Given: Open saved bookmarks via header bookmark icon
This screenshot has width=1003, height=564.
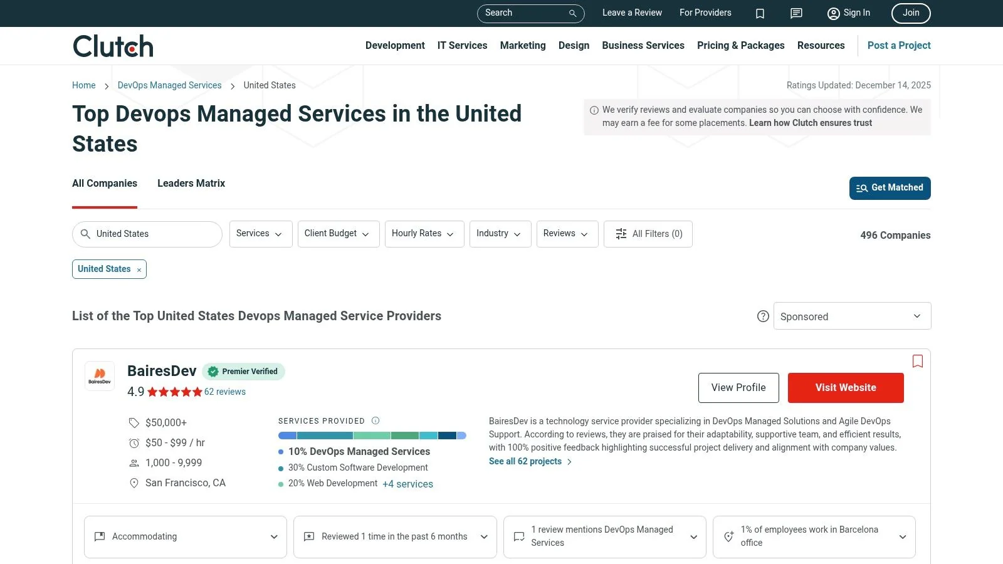Looking at the screenshot, I should click(760, 13).
